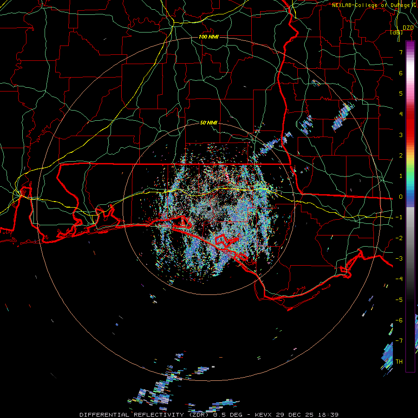Click the -1 value on the dB scale
Image resolution: width=418 pixels, height=418 pixels.
(399, 217)
